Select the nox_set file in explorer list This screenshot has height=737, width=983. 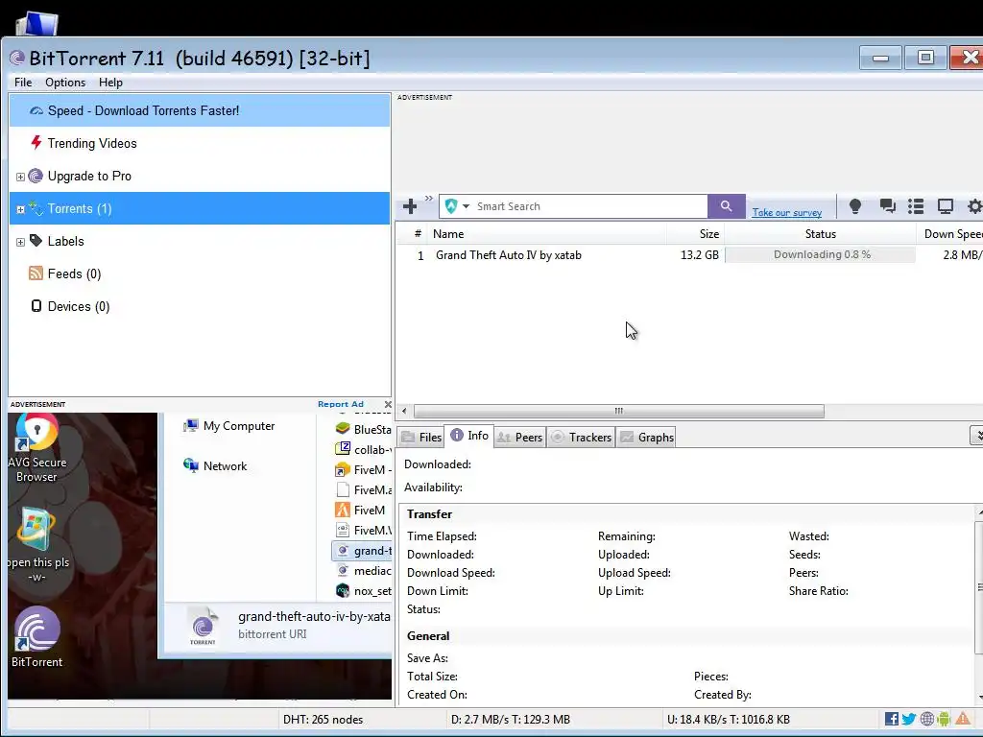click(364, 591)
